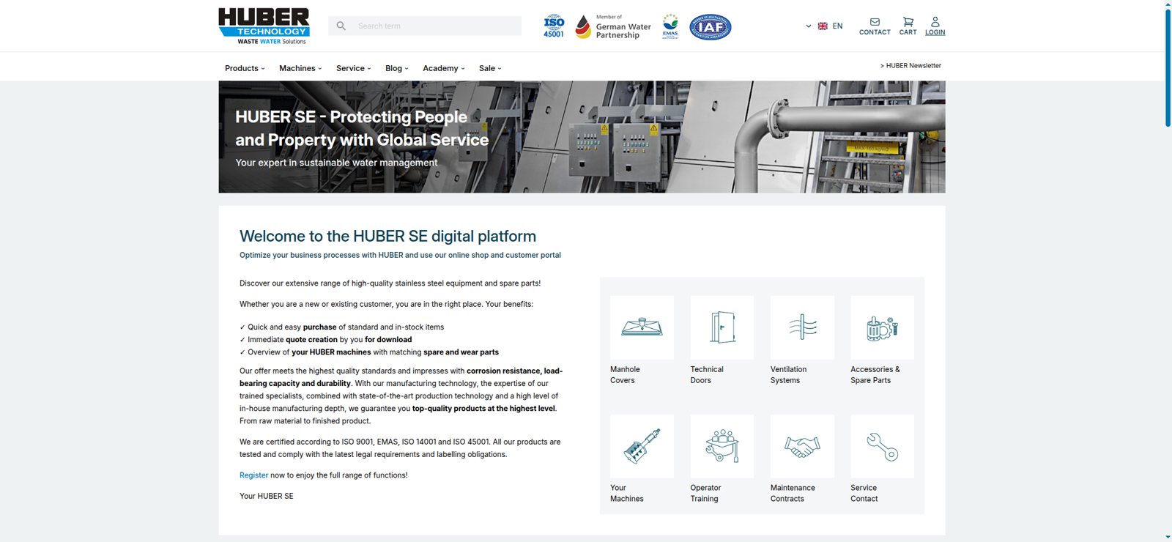Image resolution: width=1172 pixels, height=542 pixels.
Task: Expand the Blog menu
Action: pos(397,68)
